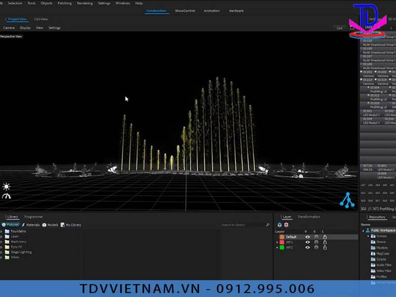Viewport: 396px width, 297px height.
Task: Click the search magnifier icon in Library
Action: click(268, 225)
